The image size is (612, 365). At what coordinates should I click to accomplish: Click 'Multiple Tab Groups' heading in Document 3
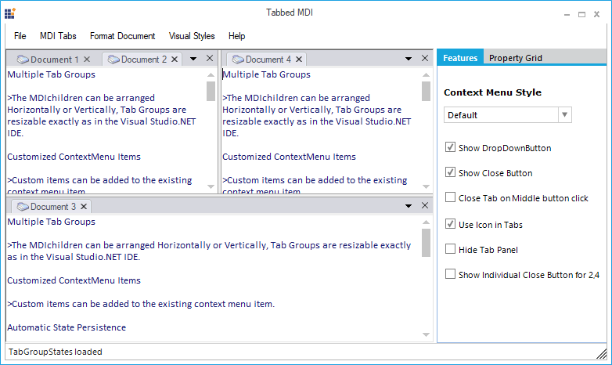(51, 222)
